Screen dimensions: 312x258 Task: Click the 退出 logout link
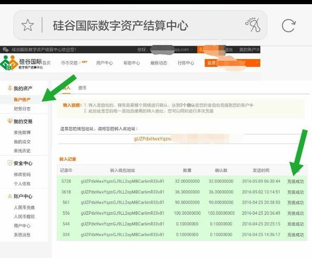point(229,50)
